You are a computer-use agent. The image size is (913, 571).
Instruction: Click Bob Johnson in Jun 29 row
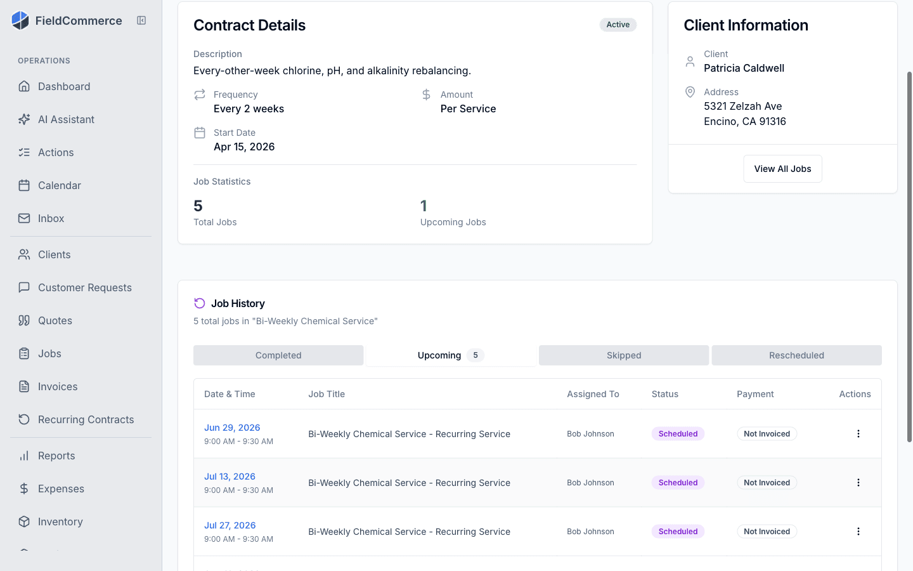click(590, 434)
